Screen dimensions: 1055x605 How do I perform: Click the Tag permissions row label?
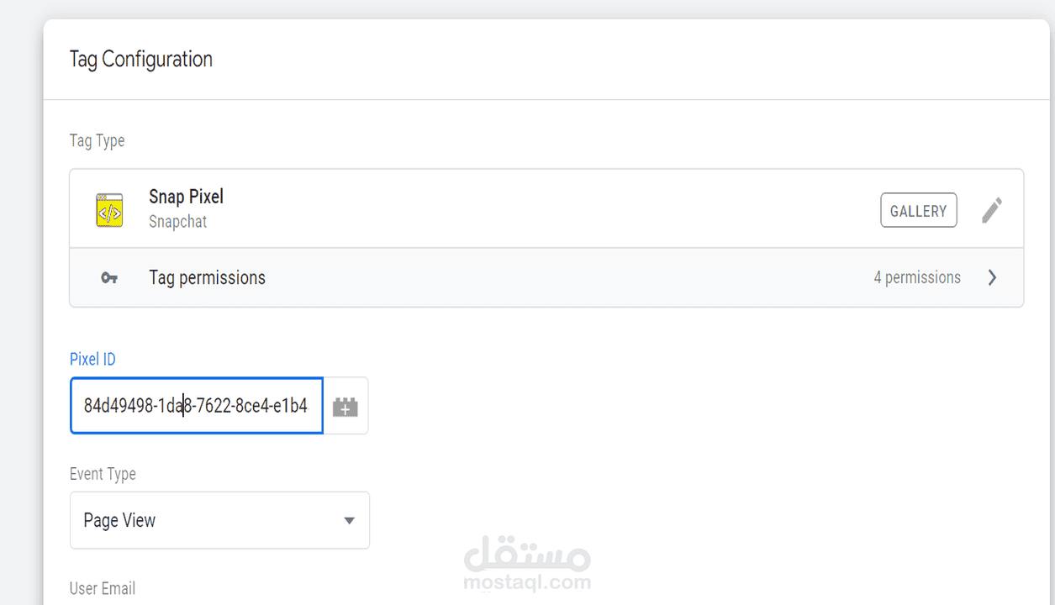[207, 278]
